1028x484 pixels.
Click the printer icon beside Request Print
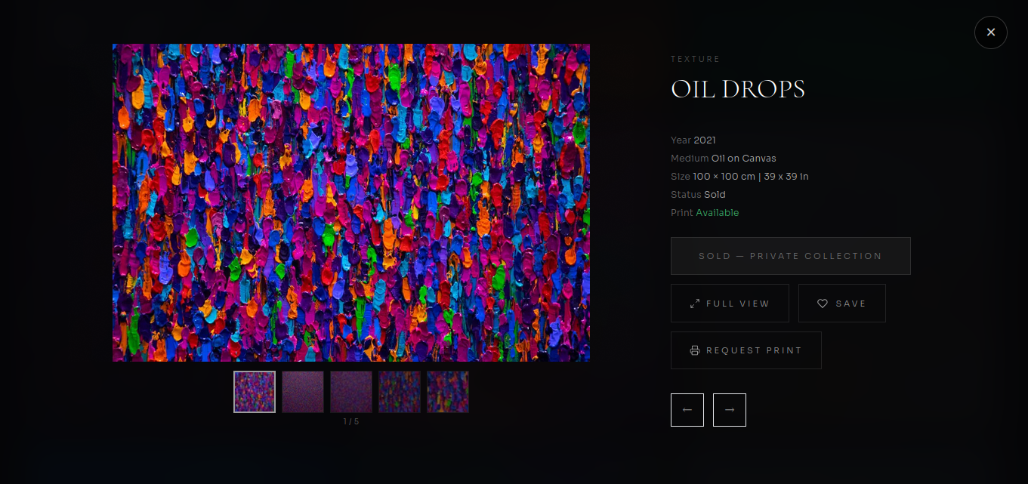695,350
